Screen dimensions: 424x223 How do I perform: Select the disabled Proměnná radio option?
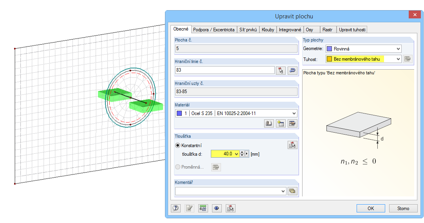pos(178,167)
